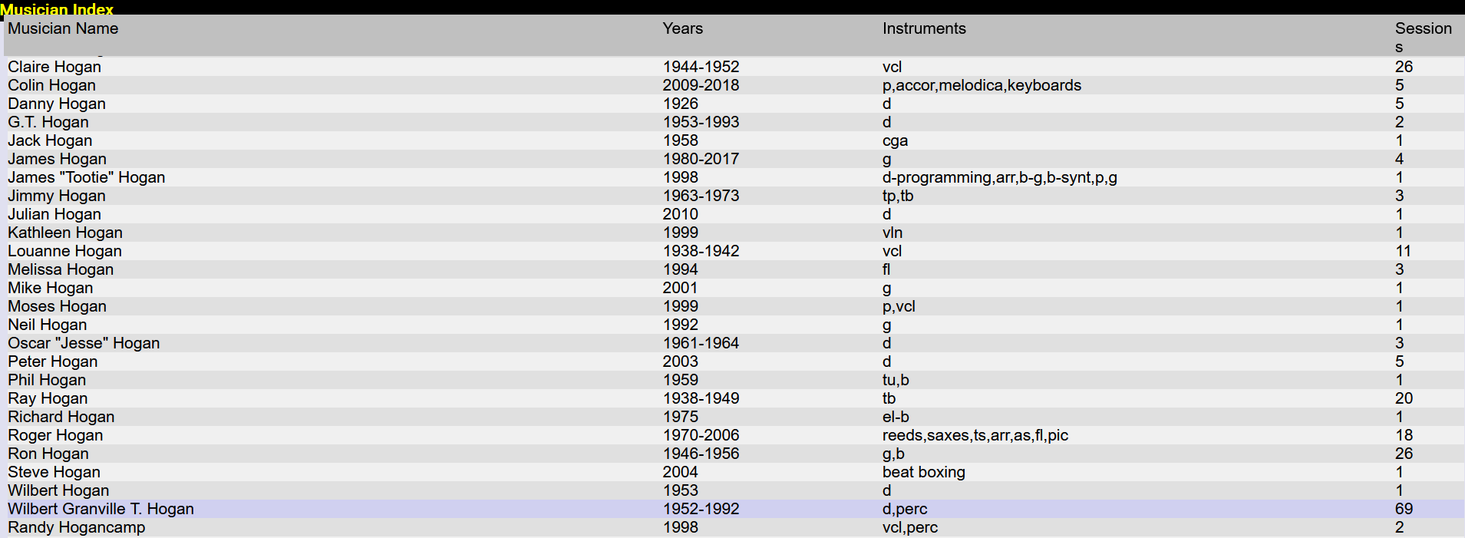Click on Melissa Hogan
The width and height of the screenshot is (1465, 538).
tap(61, 269)
